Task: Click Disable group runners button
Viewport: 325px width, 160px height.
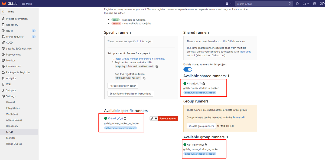Action: (x=201, y=126)
